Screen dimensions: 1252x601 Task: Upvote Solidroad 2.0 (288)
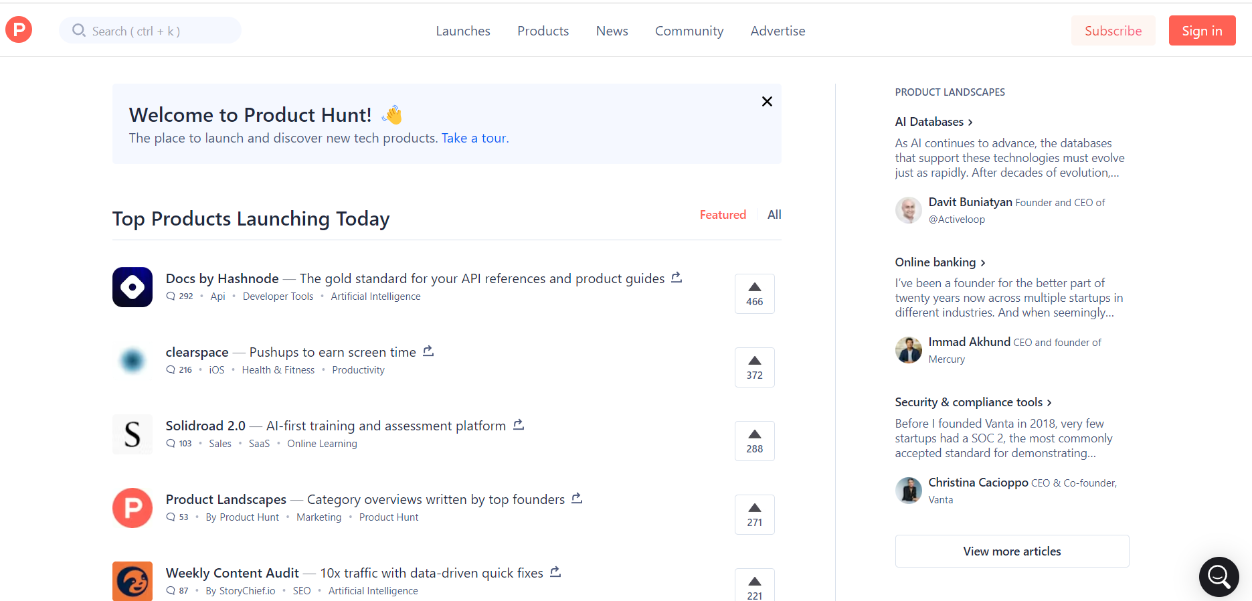[754, 441]
